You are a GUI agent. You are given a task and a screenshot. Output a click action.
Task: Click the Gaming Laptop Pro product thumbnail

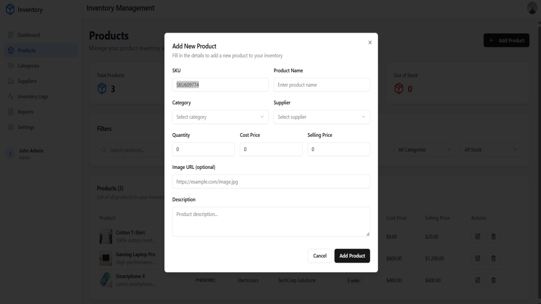(x=106, y=258)
